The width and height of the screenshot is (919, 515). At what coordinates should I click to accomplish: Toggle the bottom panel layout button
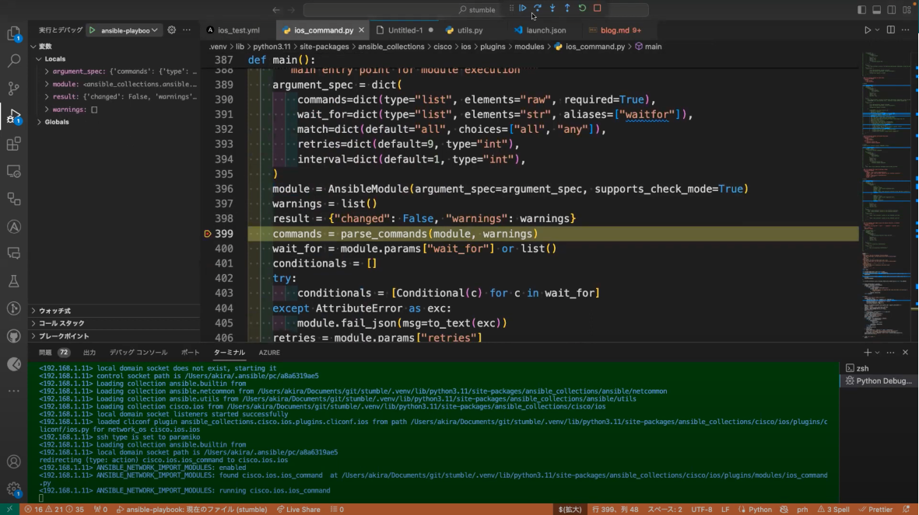click(x=876, y=10)
